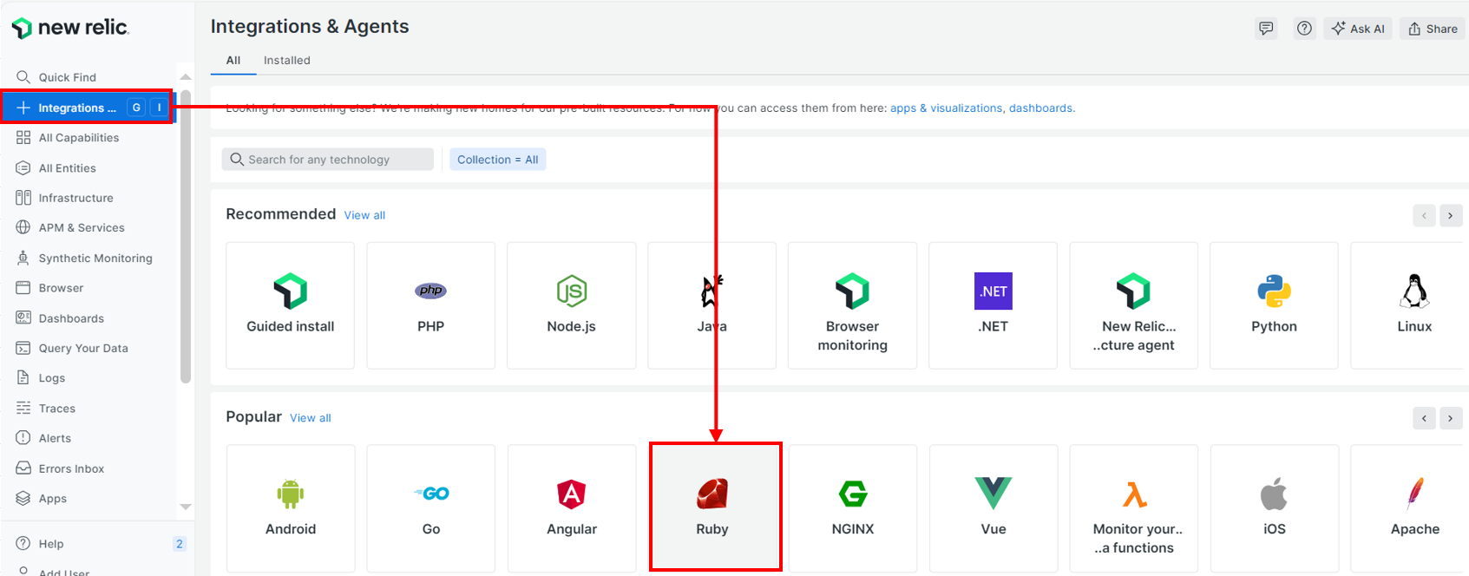Viewport: 1469px width, 576px height.
Task: Show previous Recommended cards with left chevron
Action: tap(1424, 215)
